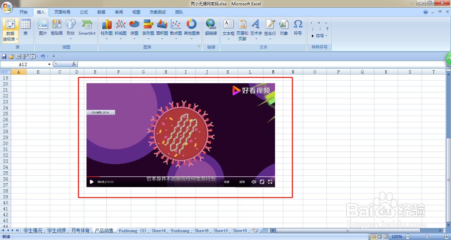The height and width of the screenshot is (240, 451).
Task: Open the 形状 shapes gallery
Action: tap(71, 29)
